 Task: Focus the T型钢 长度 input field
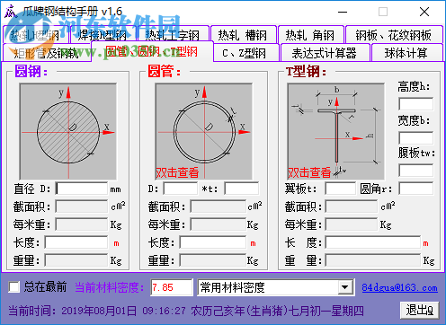click(373, 242)
